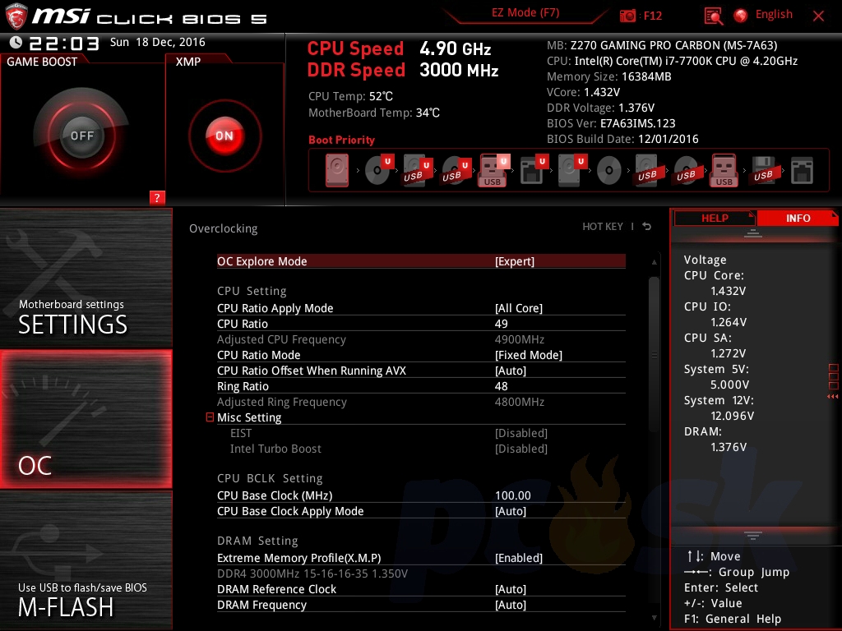Screen dimensions: 842x631
Task: Switch to the INFO tab
Action: 798,218
